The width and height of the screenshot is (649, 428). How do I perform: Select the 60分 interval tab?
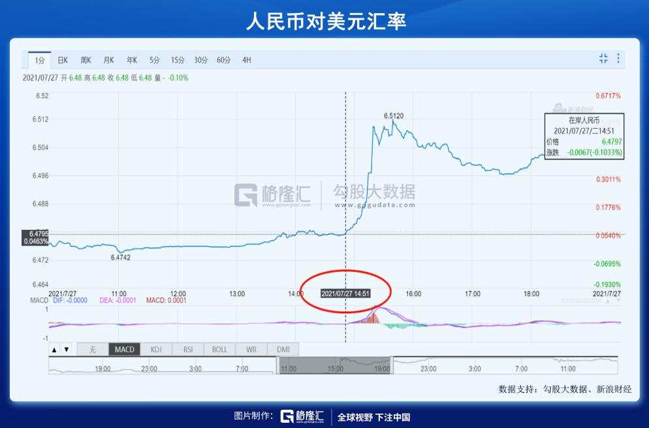pos(223,60)
